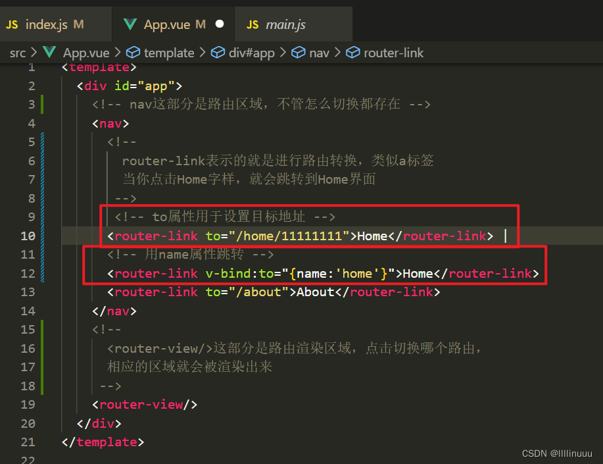Viewport: 603px width, 464px height.
Task: Select div#app in the breadcrumb
Action: click(x=251, y=53)
